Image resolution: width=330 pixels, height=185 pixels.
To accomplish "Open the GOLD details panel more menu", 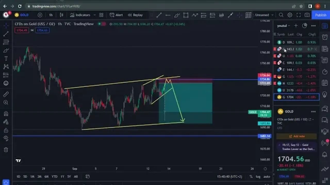I will coord(313,112).
